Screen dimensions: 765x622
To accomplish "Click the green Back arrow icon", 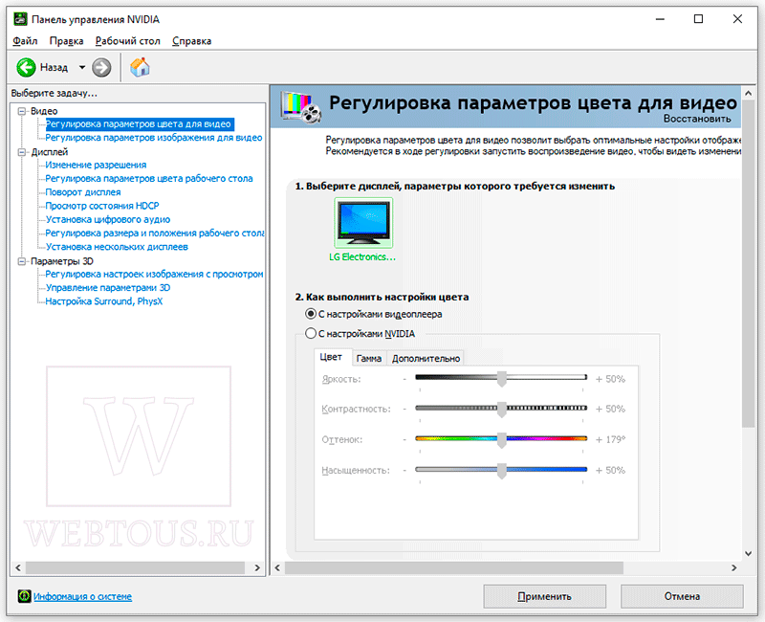I will 26,67.
